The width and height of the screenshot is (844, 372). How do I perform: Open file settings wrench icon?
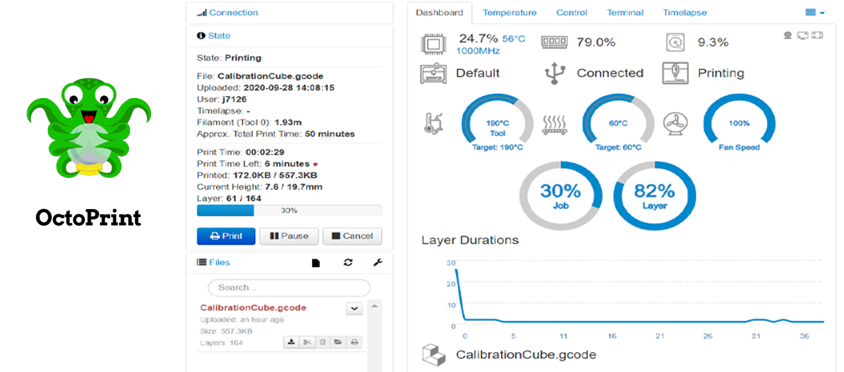click(x=378, y=263)
